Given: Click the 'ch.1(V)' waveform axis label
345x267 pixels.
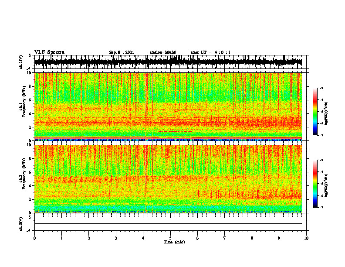Looking at the screenshot, I should [x=21, y=62].
